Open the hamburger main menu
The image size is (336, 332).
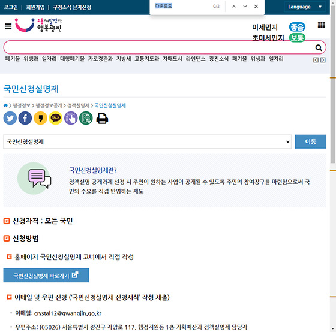8,26
